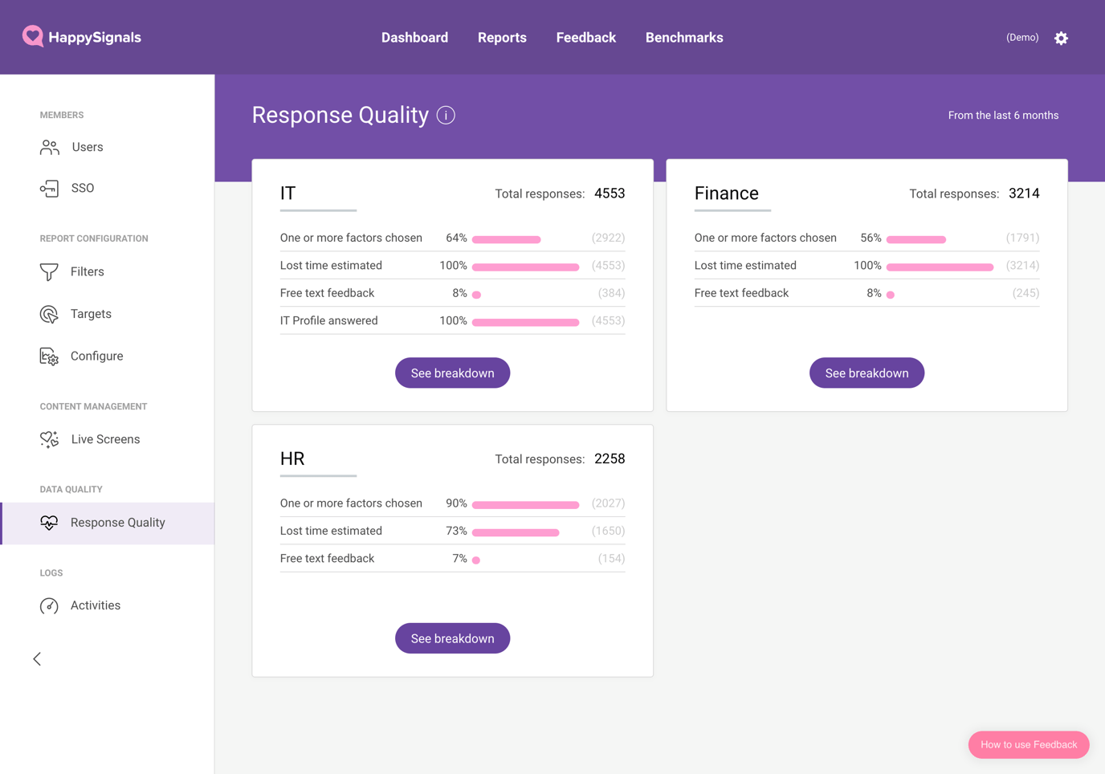
Task: Go to the Benchmarks tab
Action: tap(684, 38)
